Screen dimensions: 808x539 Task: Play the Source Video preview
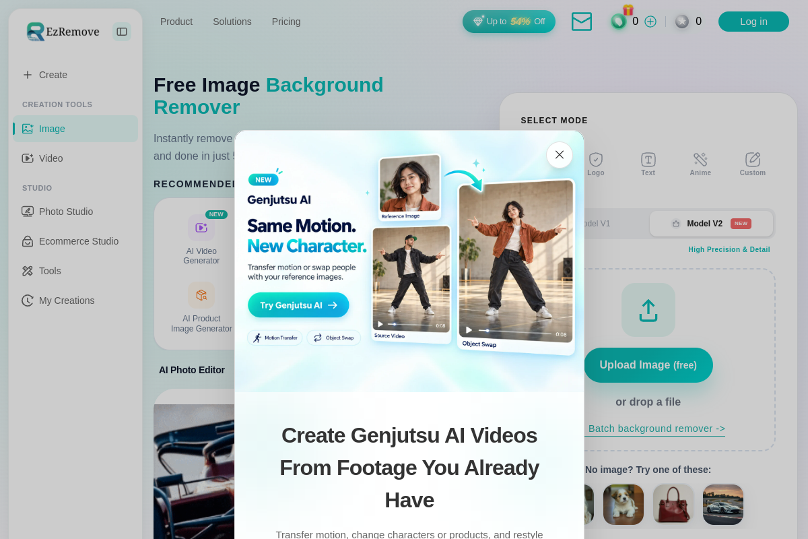click(x=380, y=323)
